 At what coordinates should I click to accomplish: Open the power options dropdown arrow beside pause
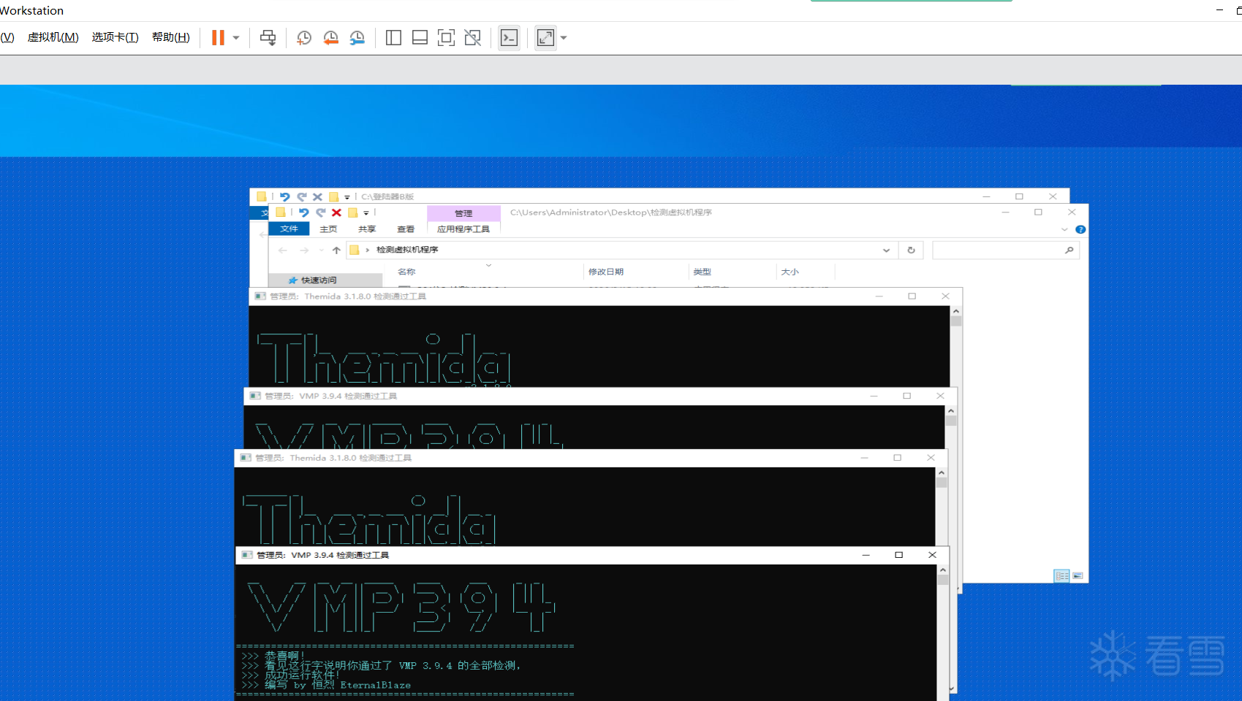coord(236,38)
